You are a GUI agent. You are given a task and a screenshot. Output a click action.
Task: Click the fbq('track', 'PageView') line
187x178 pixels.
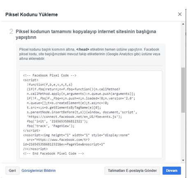tap(51, 126)
